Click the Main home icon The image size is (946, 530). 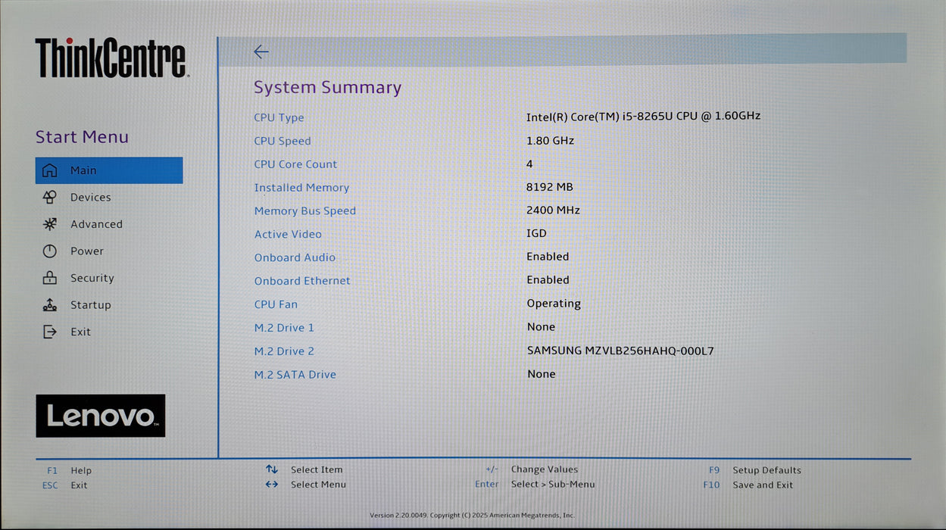(49, 170)
